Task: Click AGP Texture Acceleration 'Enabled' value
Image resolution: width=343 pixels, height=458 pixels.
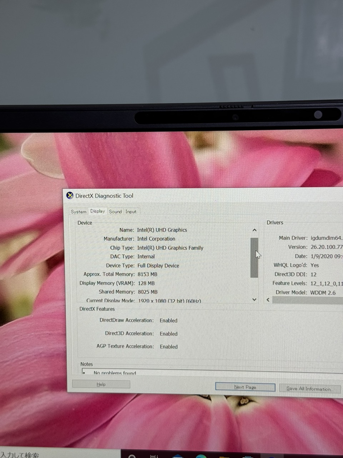Action: [169, 346]
